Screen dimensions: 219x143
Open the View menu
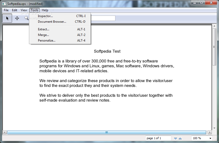point(24,10)
